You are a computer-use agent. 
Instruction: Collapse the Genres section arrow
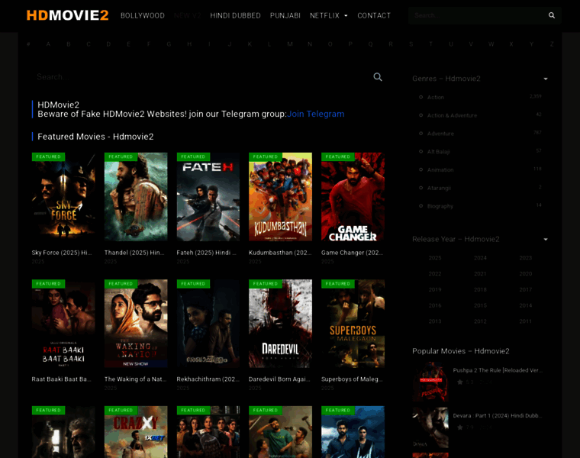pos(546,79)
